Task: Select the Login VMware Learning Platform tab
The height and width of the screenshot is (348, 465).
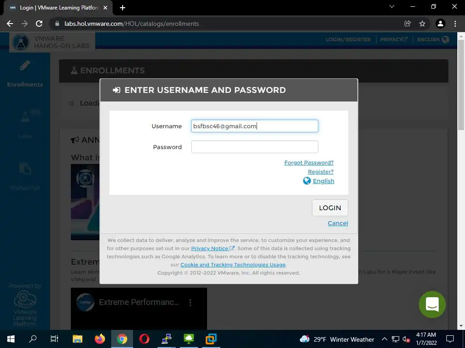Action: coord(58,8)
